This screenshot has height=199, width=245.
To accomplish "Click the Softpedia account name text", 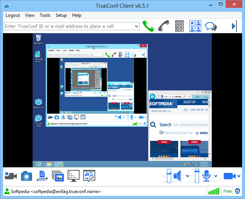I will (x=56, y=192).
